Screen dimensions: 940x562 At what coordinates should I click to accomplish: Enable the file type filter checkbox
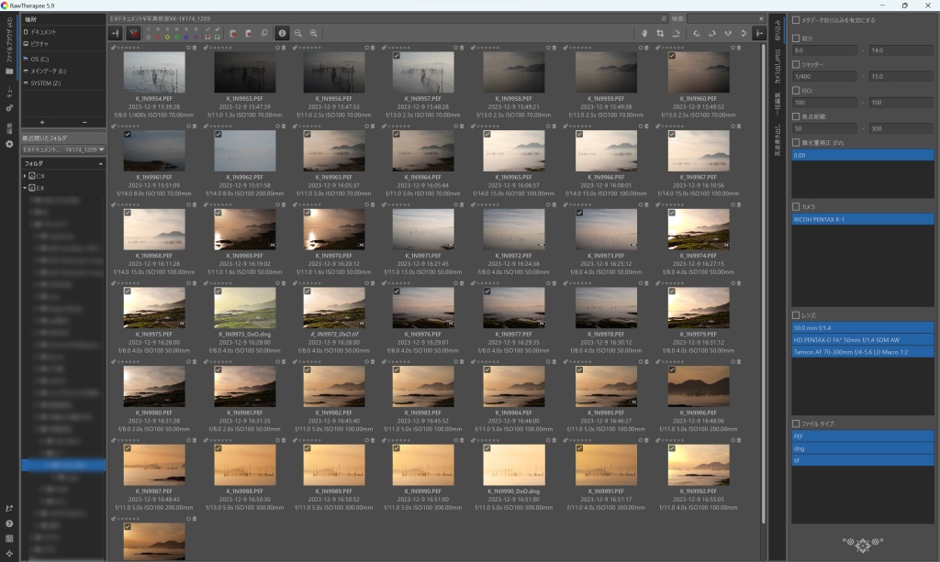point(796,424)
